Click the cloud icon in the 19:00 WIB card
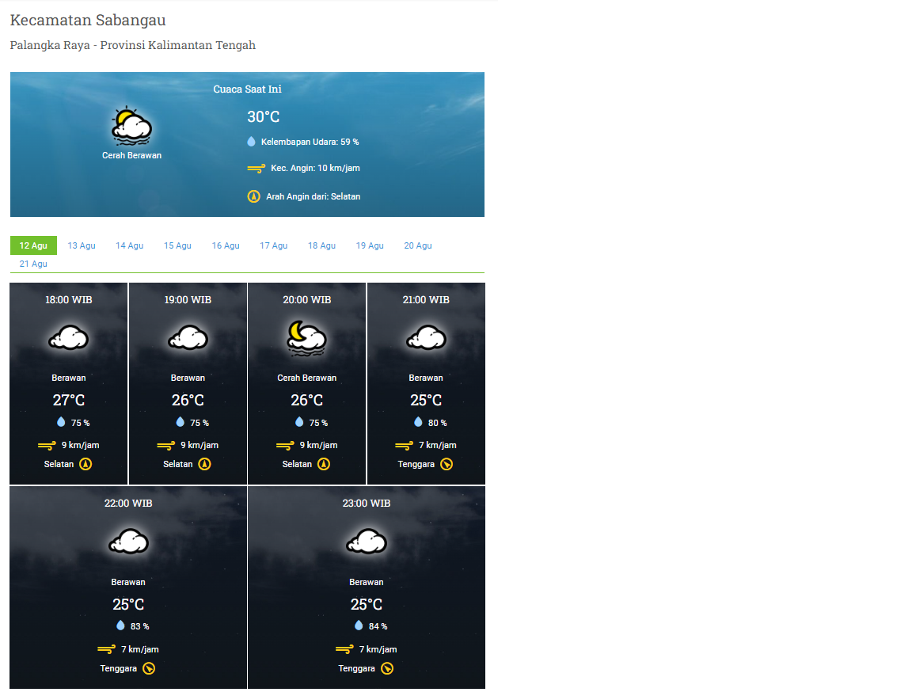 (188, 337)
